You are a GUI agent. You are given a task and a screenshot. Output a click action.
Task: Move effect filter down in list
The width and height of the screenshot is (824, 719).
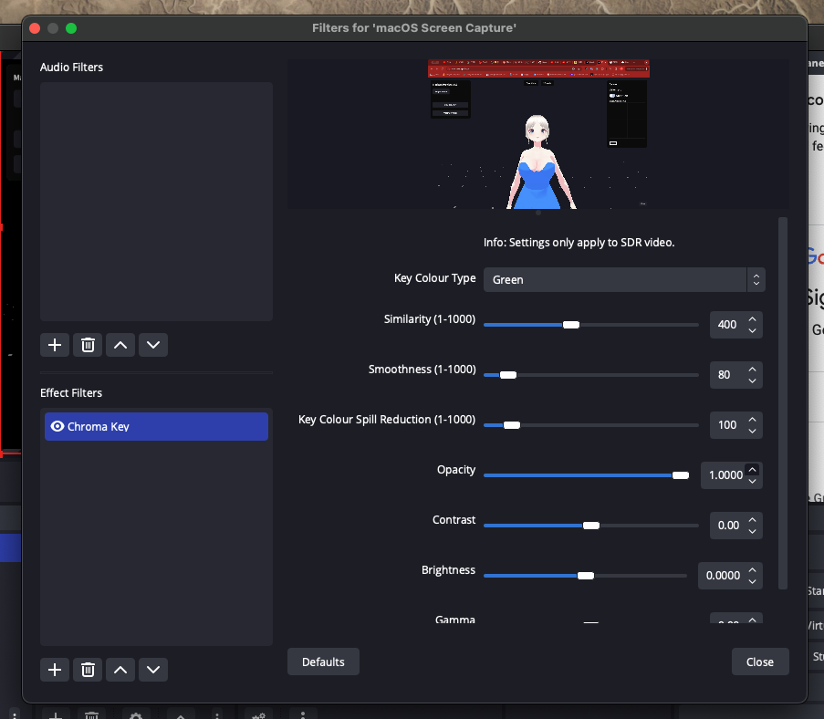pyautogui.click(x=153, y=670)
